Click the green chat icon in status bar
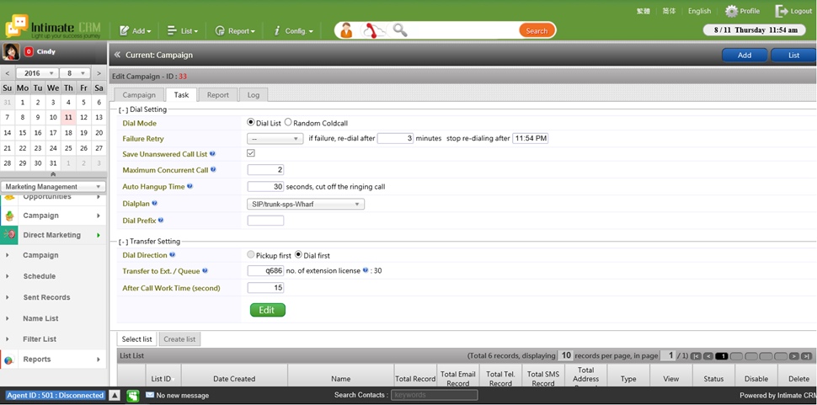 (x=133, y=395)
